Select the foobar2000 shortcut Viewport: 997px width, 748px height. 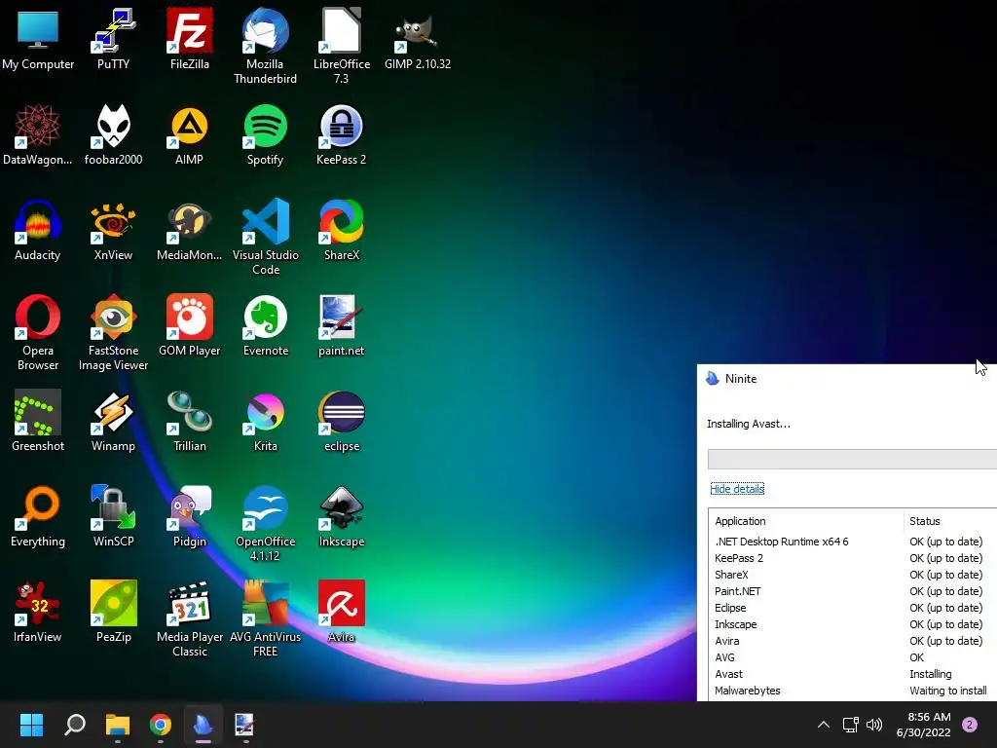click(113, 134)
